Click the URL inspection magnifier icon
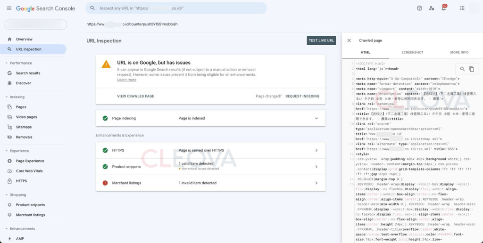 tap(9, 49)
